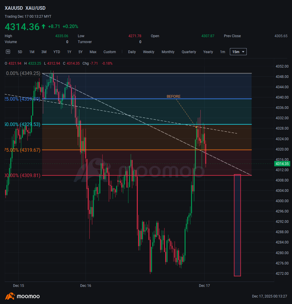Open the 15m interval dropdown
Screen dimensions: 292x304
click(238, 52)
